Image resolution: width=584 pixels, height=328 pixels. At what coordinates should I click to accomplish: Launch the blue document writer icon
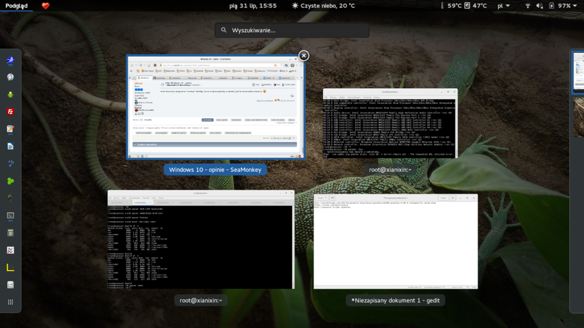pyautogui.click(x=11, y=146)
